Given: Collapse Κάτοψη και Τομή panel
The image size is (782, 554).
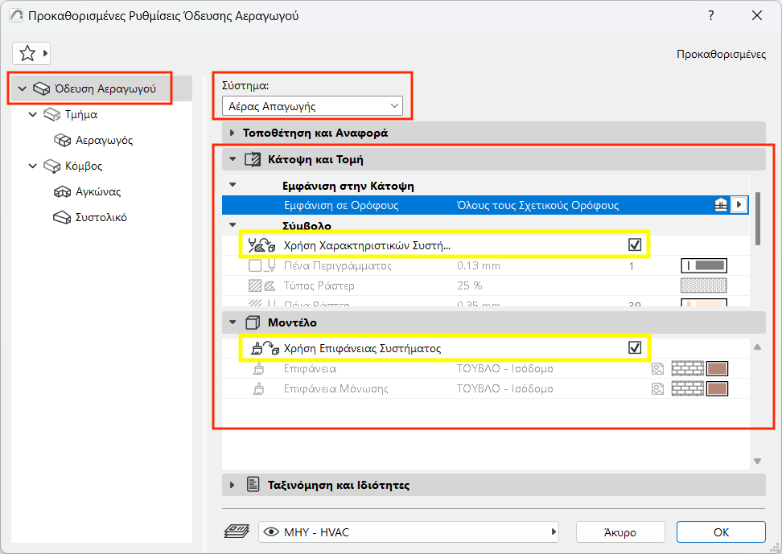Looking at the screenshot, I should [232, 159].
